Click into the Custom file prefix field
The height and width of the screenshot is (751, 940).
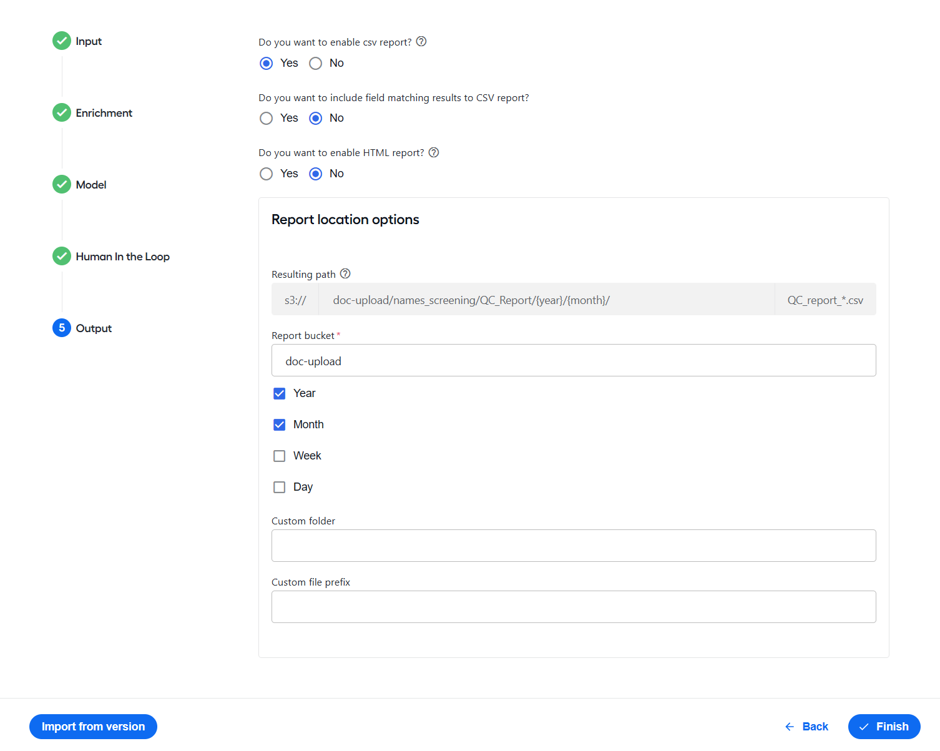[x=574, y=607]
